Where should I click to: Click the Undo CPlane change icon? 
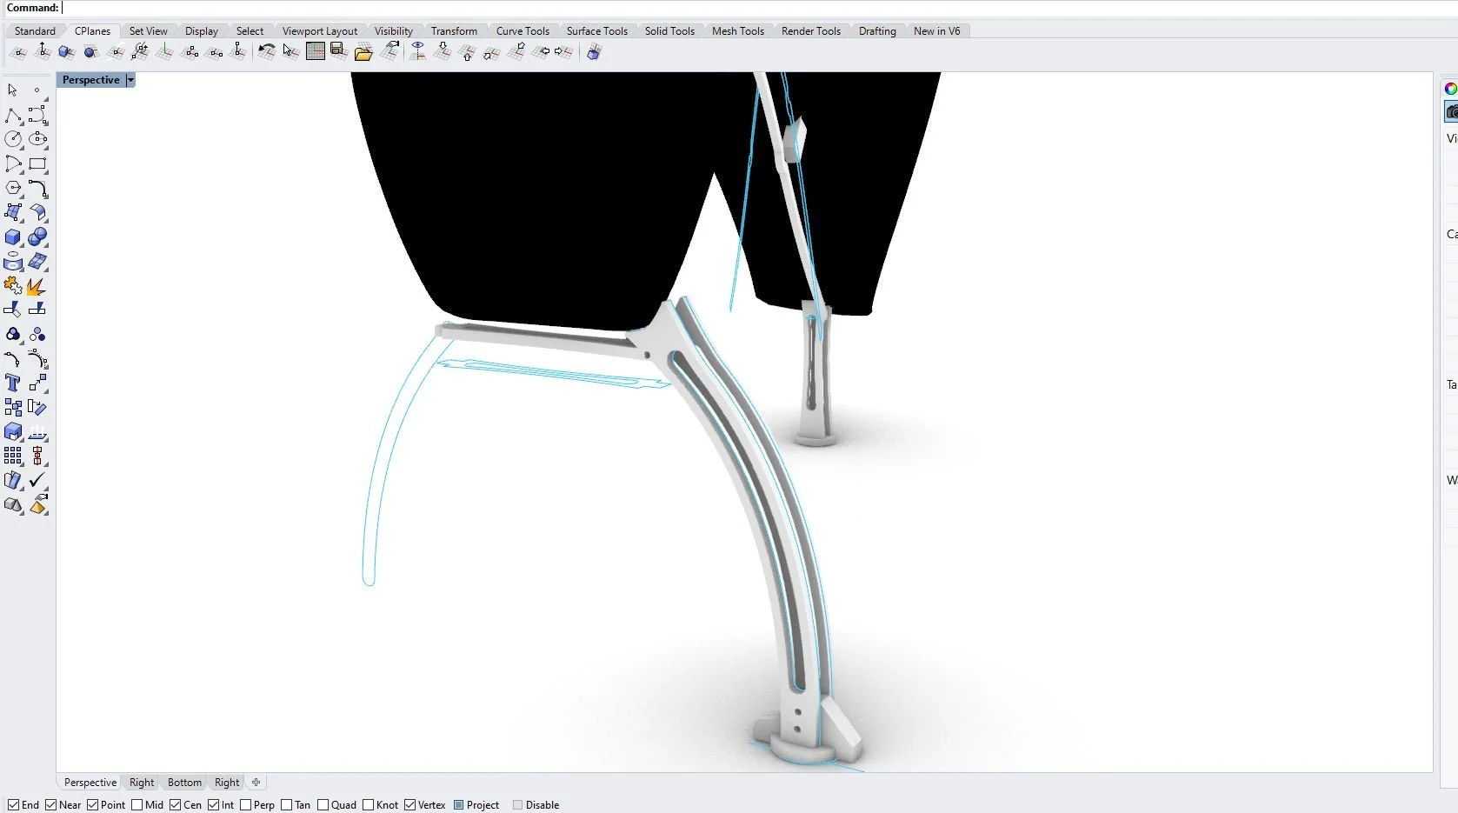pyautogui.click(x=266, y=52)
